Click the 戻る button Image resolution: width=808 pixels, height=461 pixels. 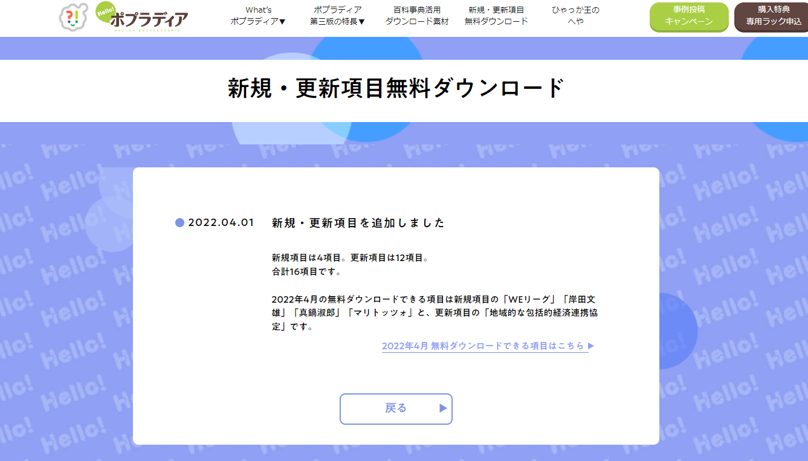pos(396,409)
